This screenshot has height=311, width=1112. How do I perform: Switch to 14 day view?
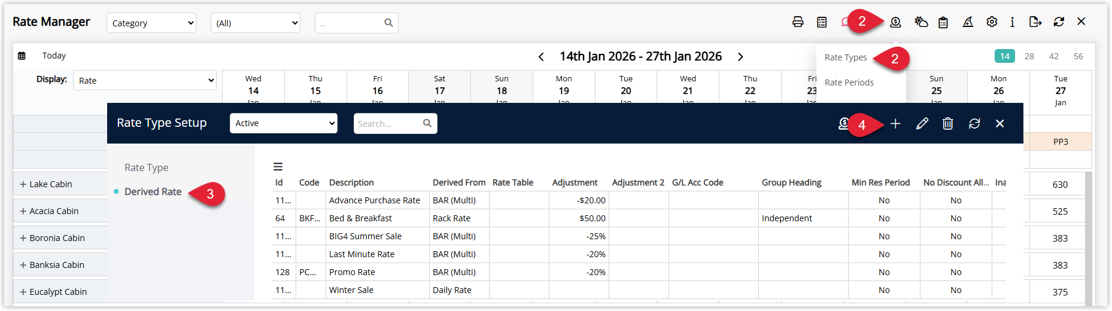1005,56
